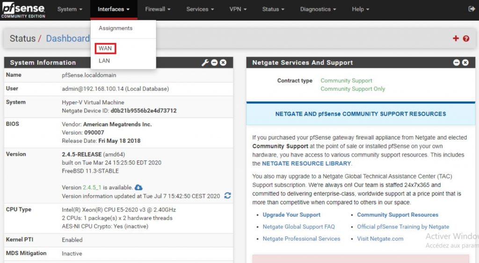This screenshot has width=479, height=263.
Task: Open the VPN dropdown menu
Action: [x=238, y=9]
